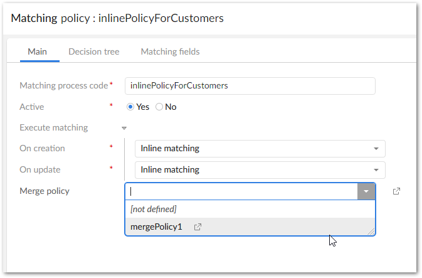The height and width of the screenshot is (278, 422).
Task: Click the Matching process code text field
Action: point(250,86)
